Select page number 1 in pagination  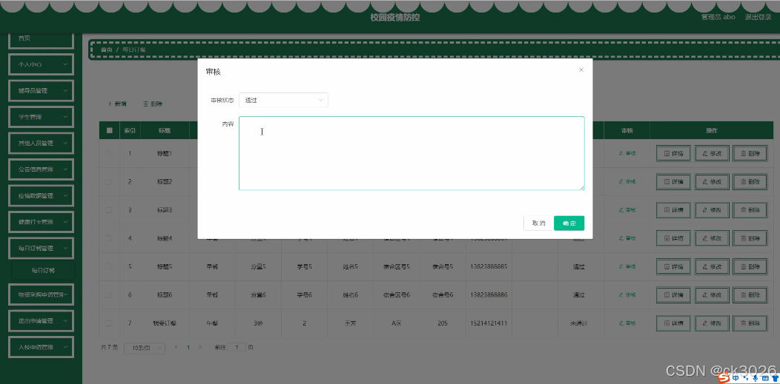188,347
